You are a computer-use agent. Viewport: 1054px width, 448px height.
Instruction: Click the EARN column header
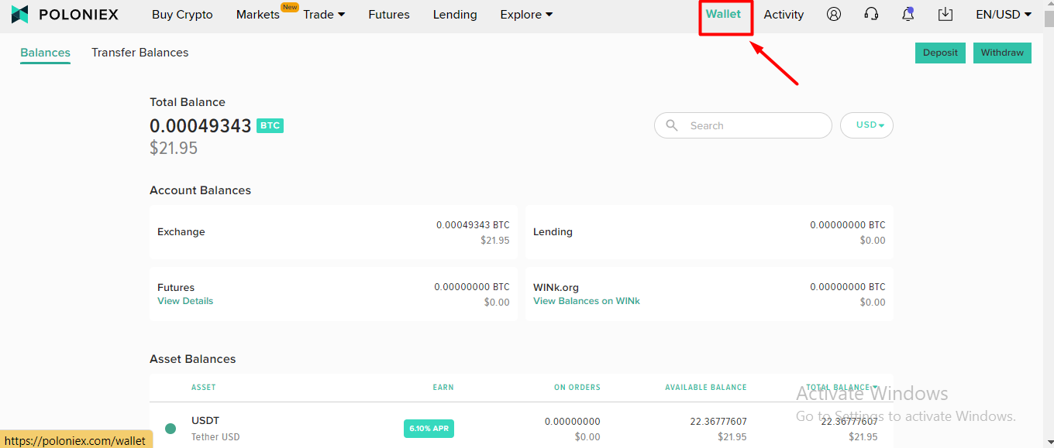(443, 387)
